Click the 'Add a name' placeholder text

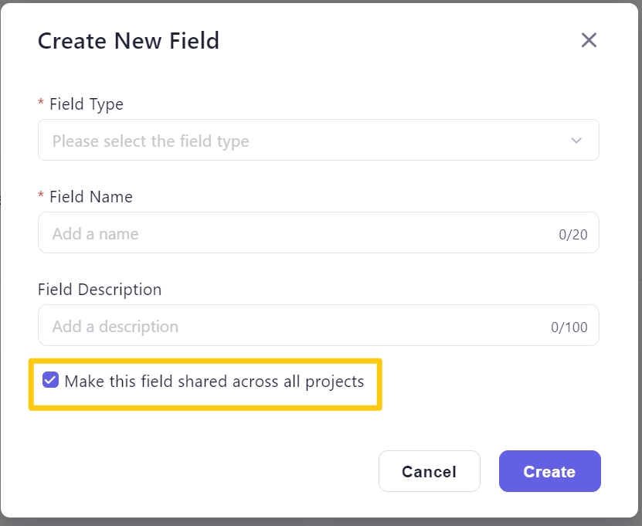pos(96,233)
